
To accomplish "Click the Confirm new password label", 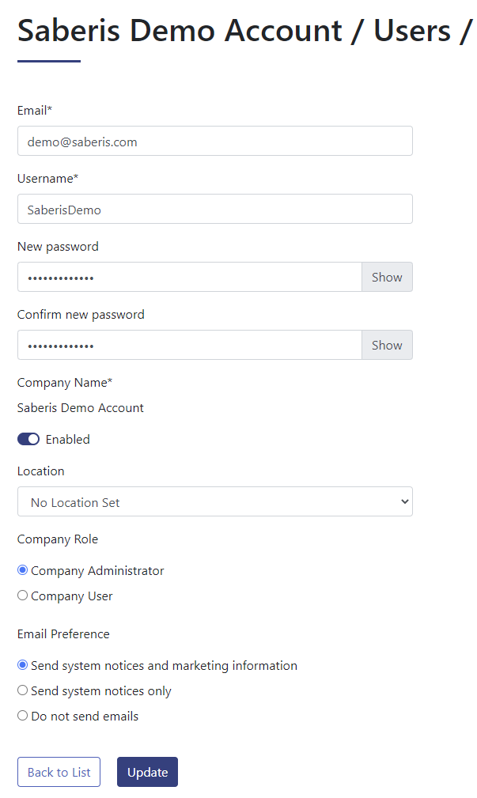I will (81, 315).
